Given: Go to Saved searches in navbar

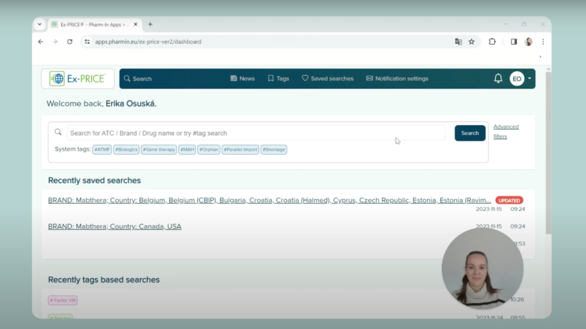Looking at the screenshot, I should (328, 79).
